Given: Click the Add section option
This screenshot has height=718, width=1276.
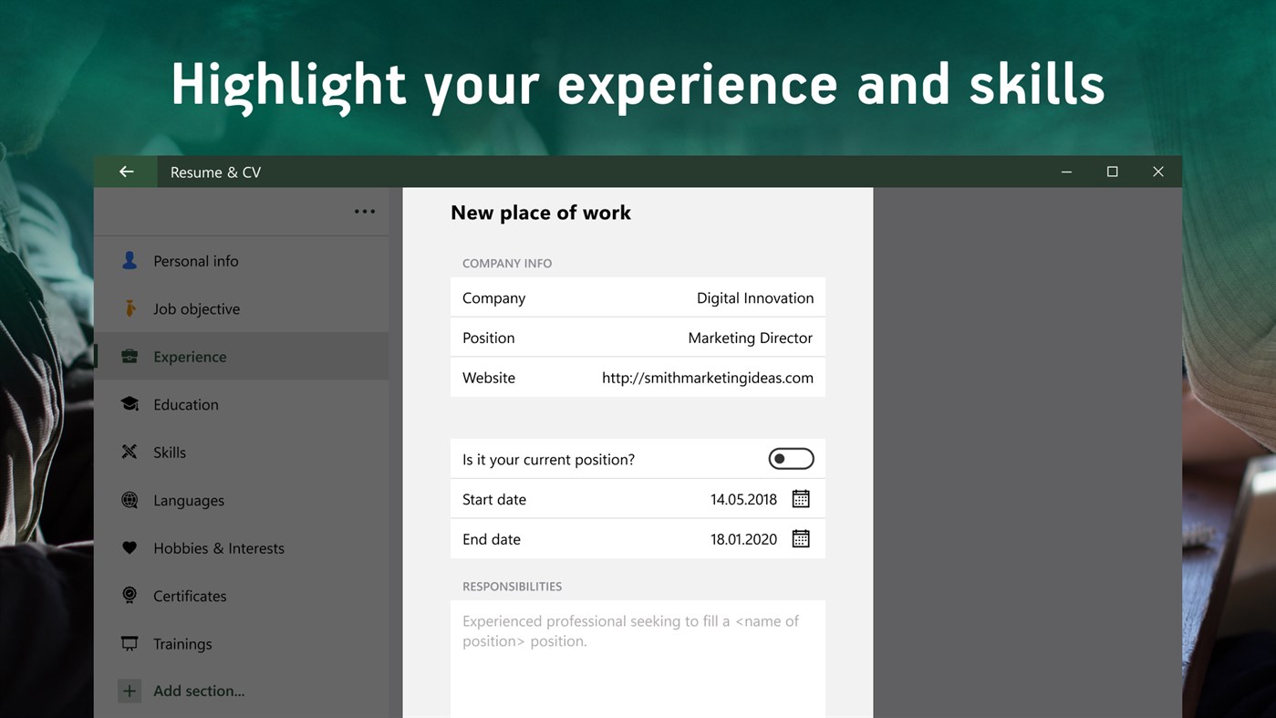Looking at the screenshot, I should point(199,691).
